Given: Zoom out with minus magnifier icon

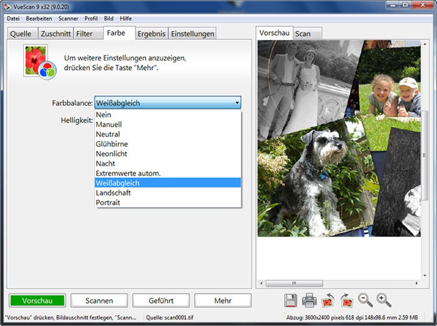Looking at the screenshot, I should (365, 300).
